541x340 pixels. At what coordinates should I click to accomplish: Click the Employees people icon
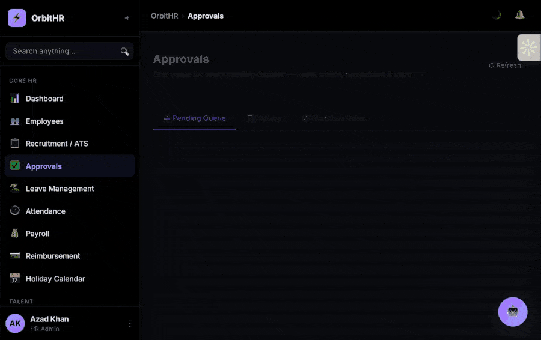click(15, 121)
